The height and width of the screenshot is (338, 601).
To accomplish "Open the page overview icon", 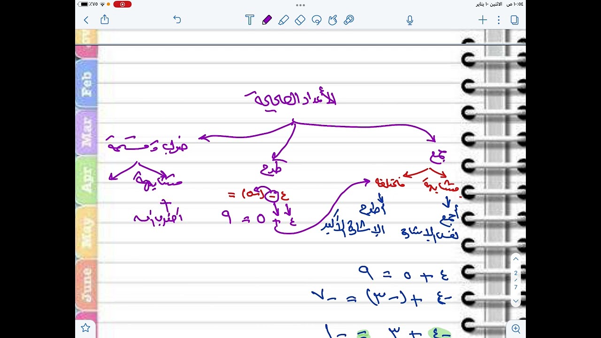I will (515, 20).
